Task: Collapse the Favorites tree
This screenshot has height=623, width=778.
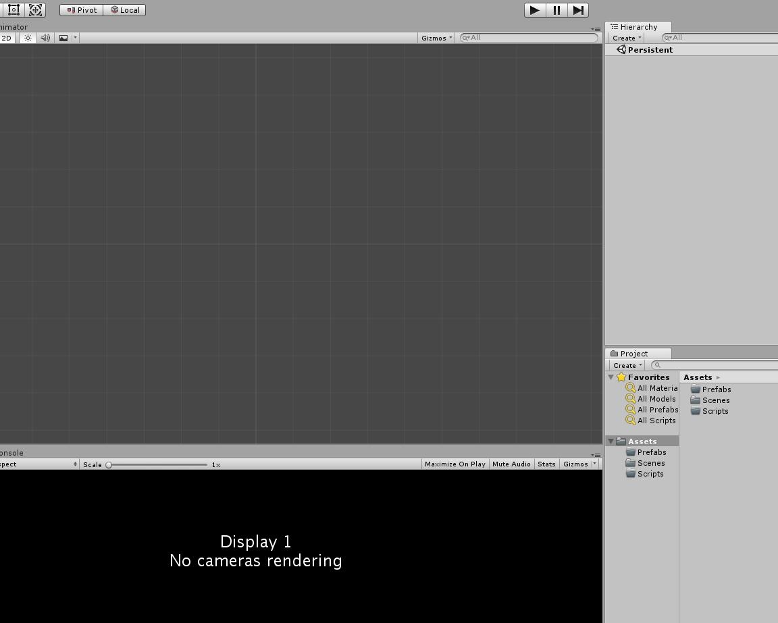Action: [611, 377]
